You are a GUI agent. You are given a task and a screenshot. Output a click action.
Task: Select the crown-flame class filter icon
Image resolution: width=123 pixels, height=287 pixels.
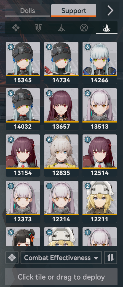point(107,28)
